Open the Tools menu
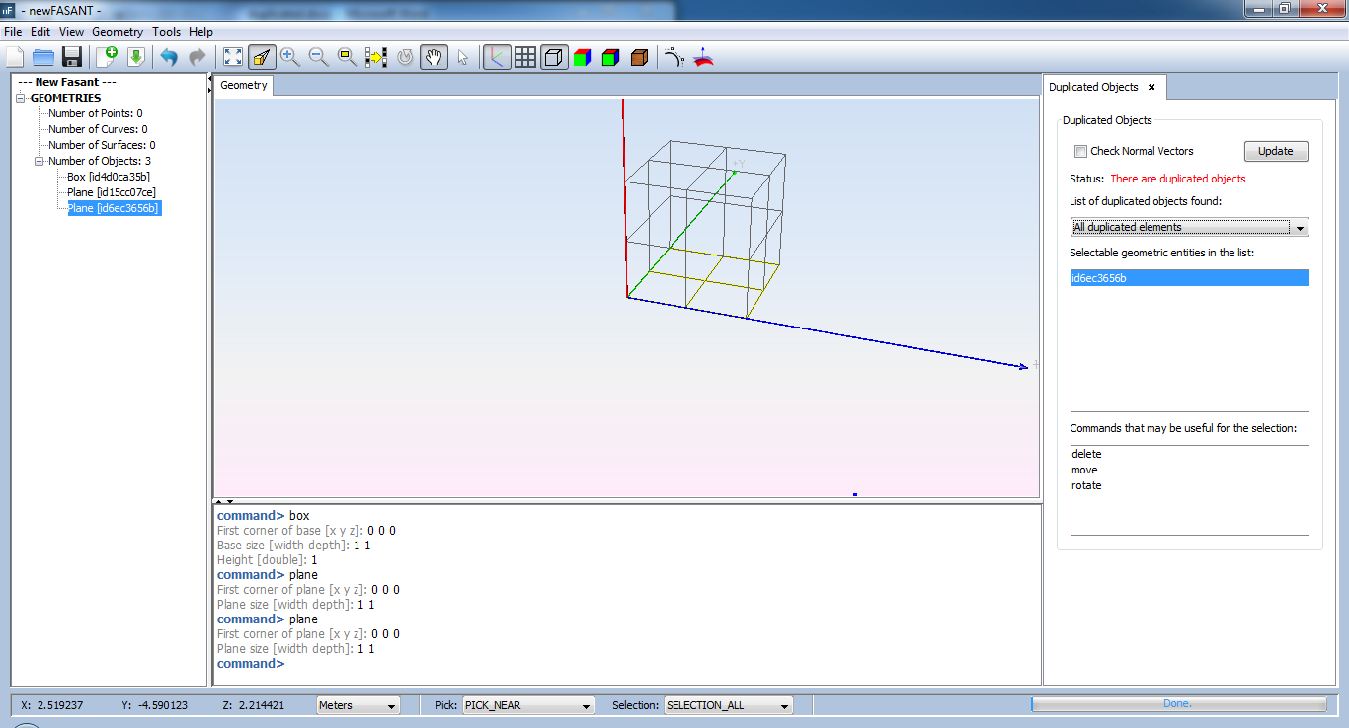 click(166, 32)
